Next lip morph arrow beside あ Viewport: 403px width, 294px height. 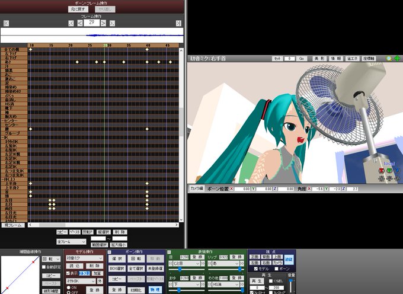(242, 264)
